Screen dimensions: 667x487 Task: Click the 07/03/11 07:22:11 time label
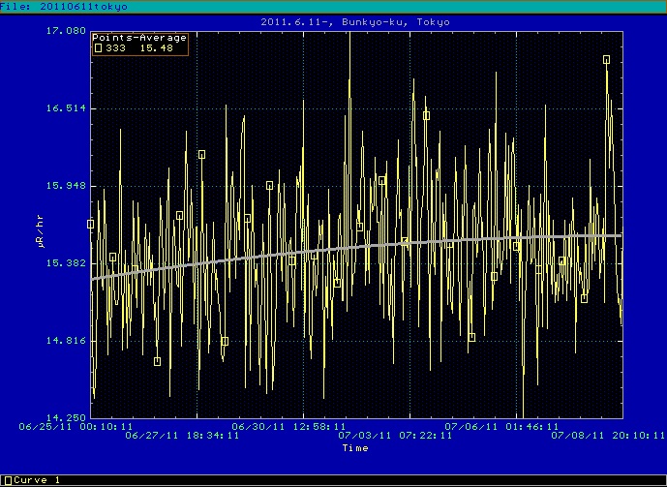pos(380,436)
